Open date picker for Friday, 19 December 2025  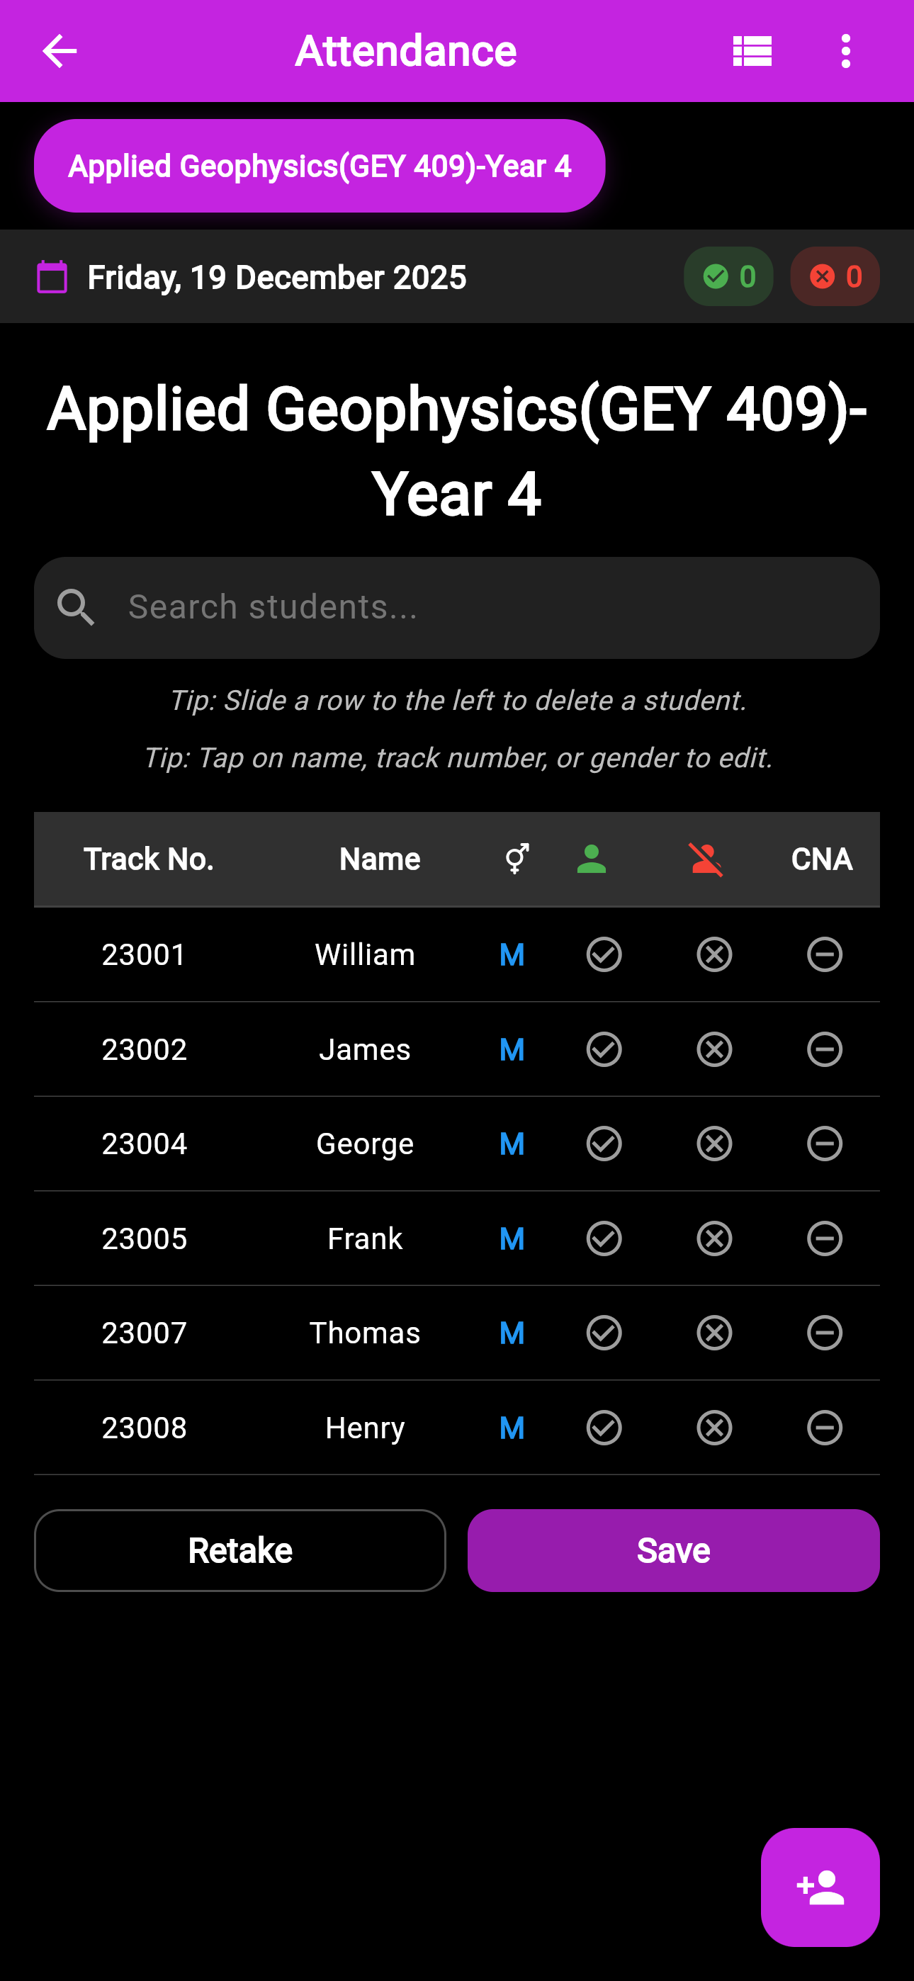click(x=276, y=278)
